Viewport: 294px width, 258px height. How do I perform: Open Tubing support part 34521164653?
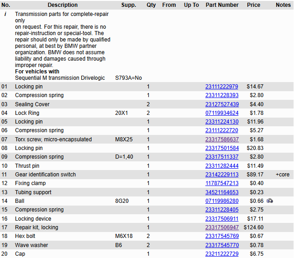pyautogui.click(x=222, y=192)
